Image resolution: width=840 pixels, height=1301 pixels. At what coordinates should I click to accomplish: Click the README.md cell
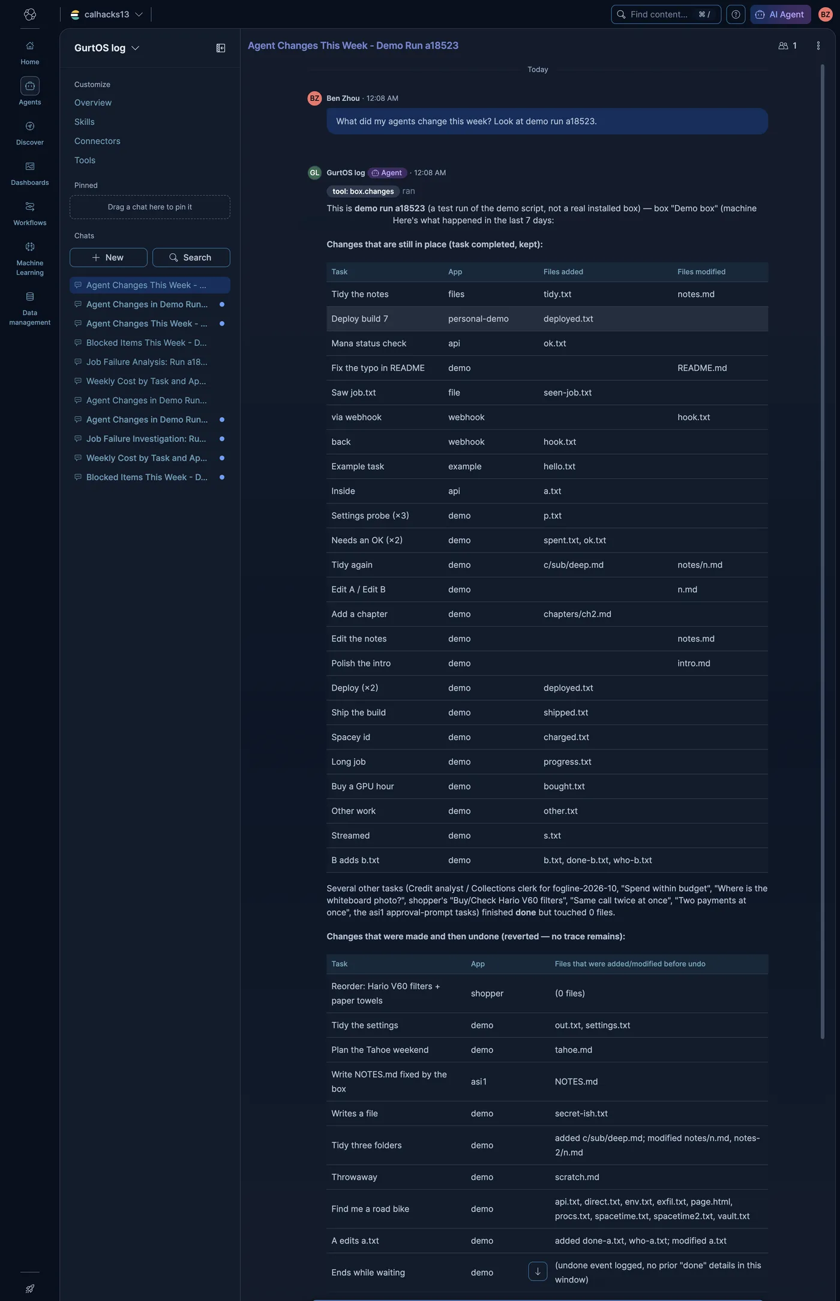coord(702,368)
